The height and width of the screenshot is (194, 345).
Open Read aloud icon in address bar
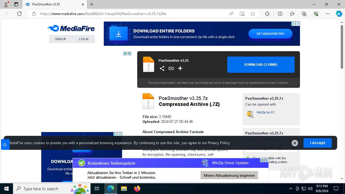[x=231, y=14]
